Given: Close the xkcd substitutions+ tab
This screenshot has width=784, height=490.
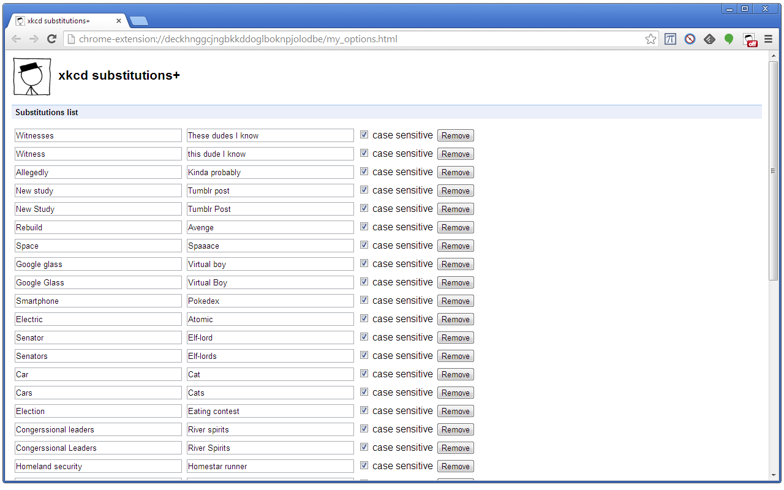Looking at the screenshot, I should tap(119, 21).
